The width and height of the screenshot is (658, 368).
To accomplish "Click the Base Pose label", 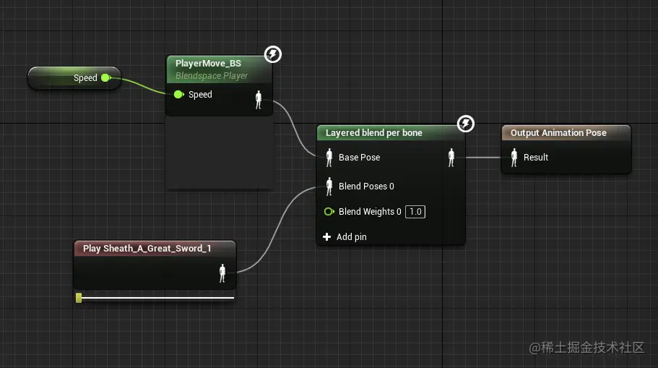I will (359, 158).
